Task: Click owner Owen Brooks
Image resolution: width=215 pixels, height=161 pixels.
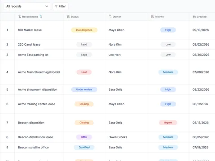Action: [x=118, y=137]
